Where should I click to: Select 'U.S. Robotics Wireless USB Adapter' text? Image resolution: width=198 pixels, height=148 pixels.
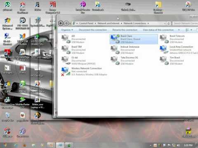click(89, 74)
